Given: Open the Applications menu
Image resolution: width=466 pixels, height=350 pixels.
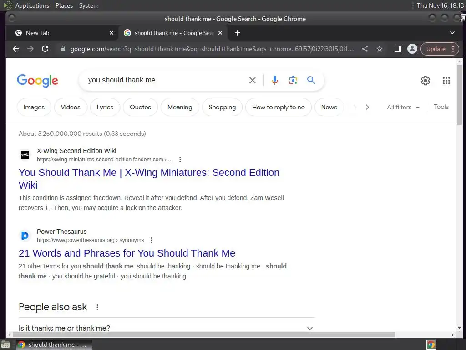Looking at the screenshot, I should pos(32,5).
